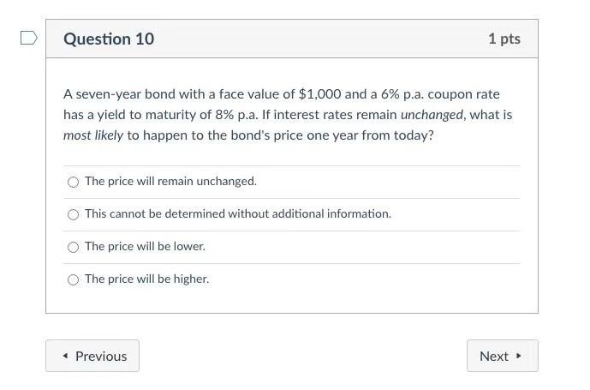Select radio for "The price will be lower"

coord(73,247)
